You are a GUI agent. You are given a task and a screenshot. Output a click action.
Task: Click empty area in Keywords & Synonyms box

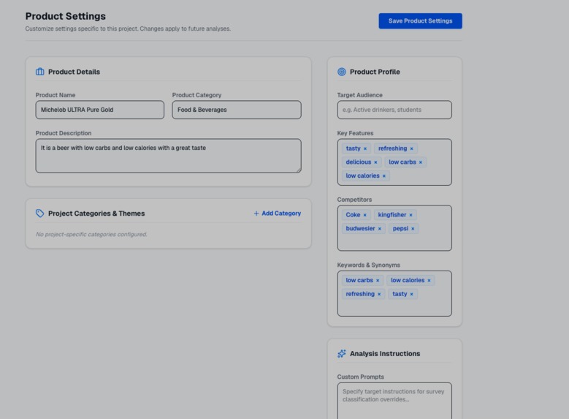coord(394,306)
